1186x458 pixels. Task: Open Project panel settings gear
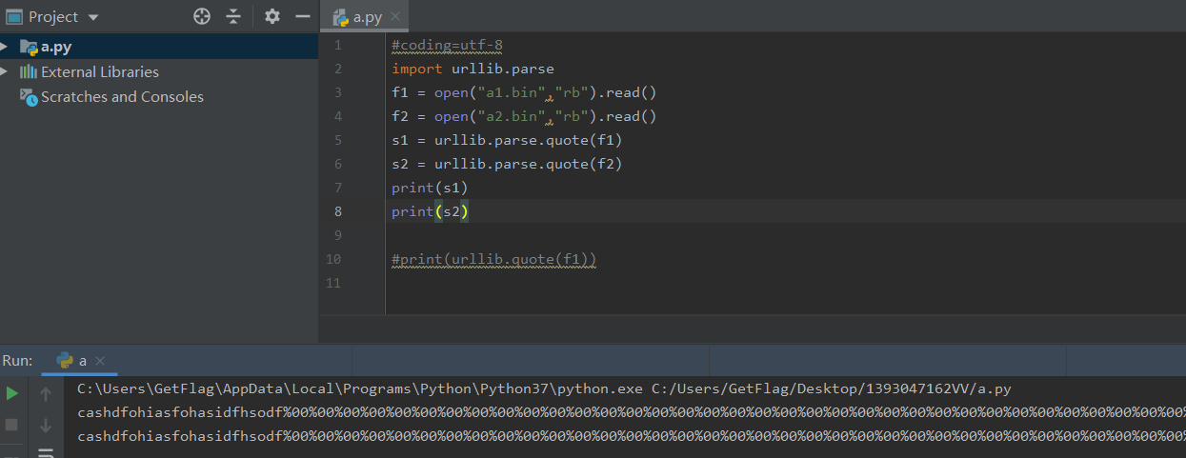(x=272, y=16)
